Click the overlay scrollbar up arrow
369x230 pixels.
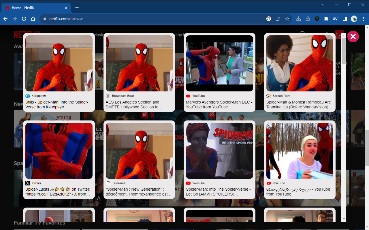pyautogui.click(x=344, y=35)
